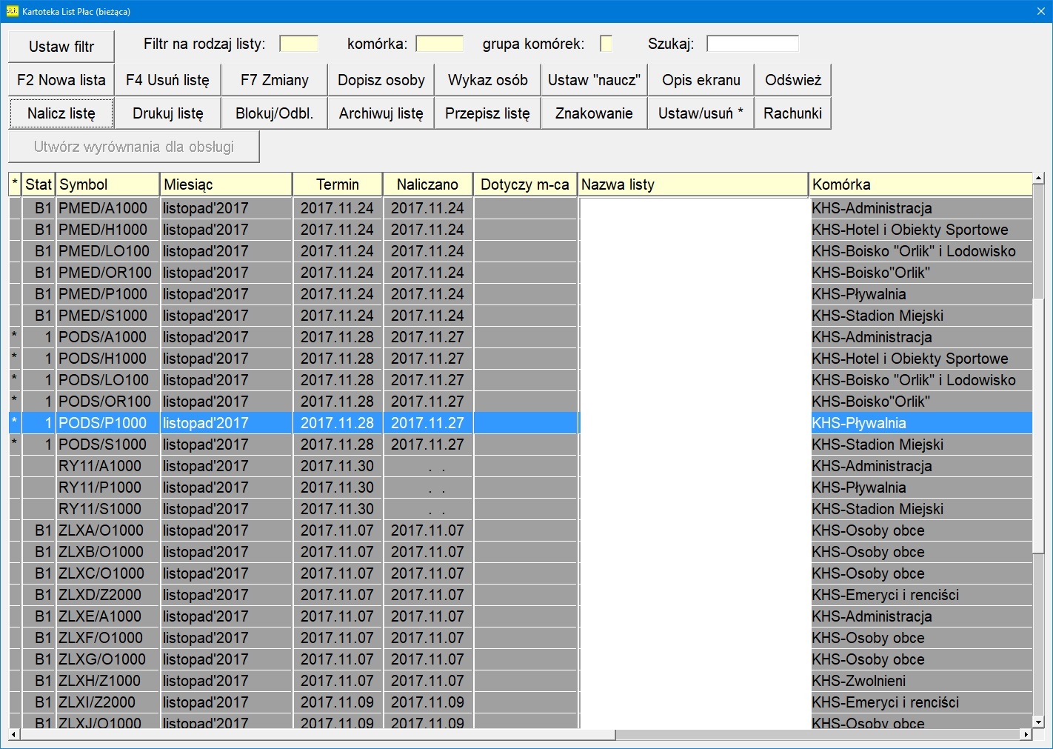Click the komórka filter field
Image resolution: width=1053 pixels, height=749 pixels.
point(439,44)
